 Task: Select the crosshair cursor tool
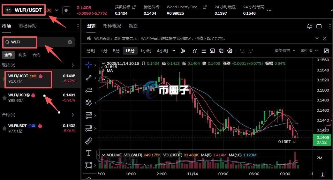click(88, 65)
